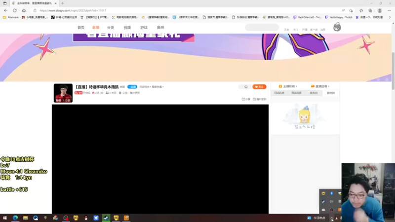395x222 pixels.
Task: Toggle the read aloud icon
Action: [343, 10]
